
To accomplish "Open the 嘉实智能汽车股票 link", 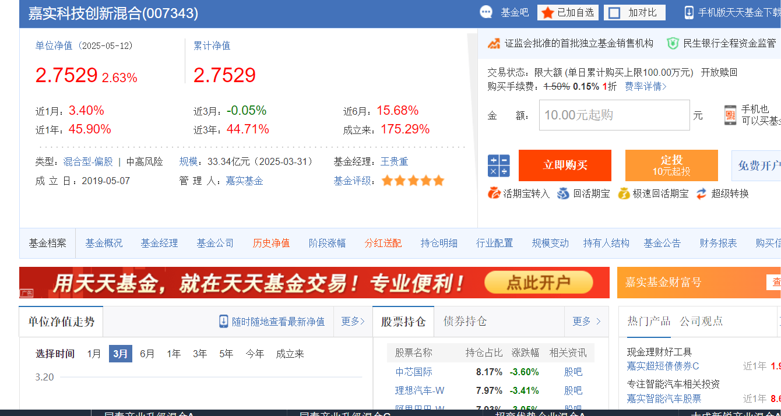I will (x=664, y=399).
